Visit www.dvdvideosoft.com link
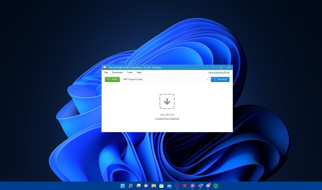The height and width of the screenshot is (190, 322). click(x=219, y=73)
